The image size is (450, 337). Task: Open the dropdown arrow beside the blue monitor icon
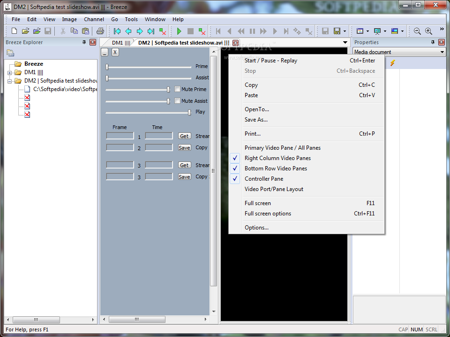pyautogui.click(x=402, y=31)
